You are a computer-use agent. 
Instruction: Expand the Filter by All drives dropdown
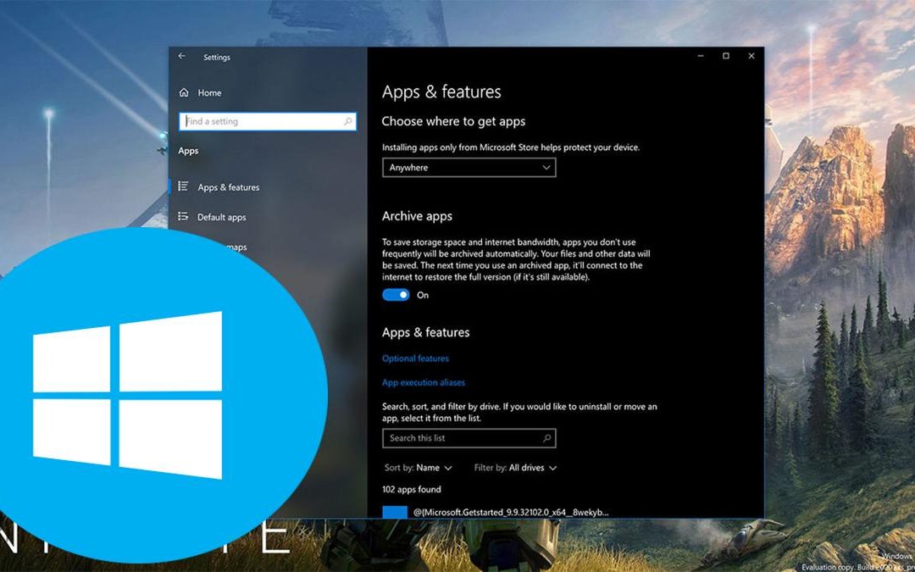click(x=515, y=468)
